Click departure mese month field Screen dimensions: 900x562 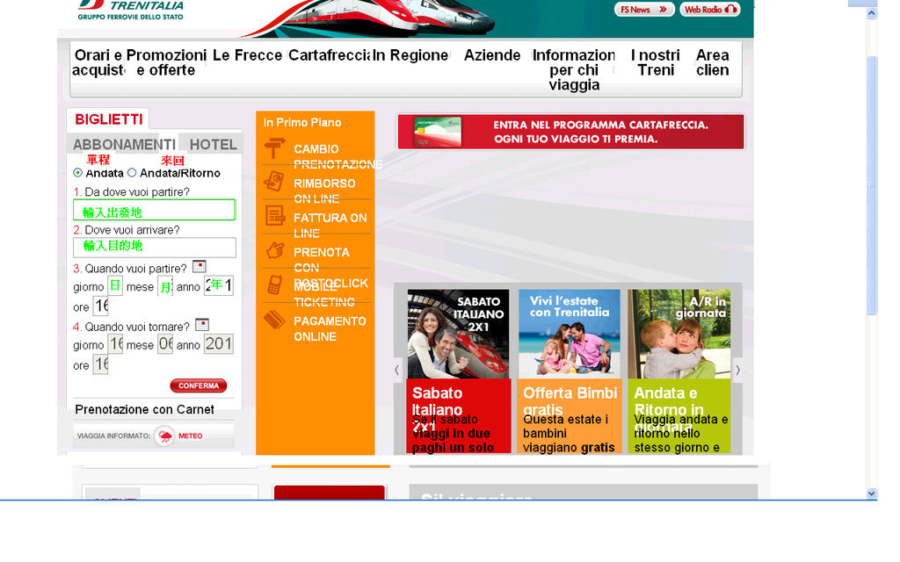(165, 285)
